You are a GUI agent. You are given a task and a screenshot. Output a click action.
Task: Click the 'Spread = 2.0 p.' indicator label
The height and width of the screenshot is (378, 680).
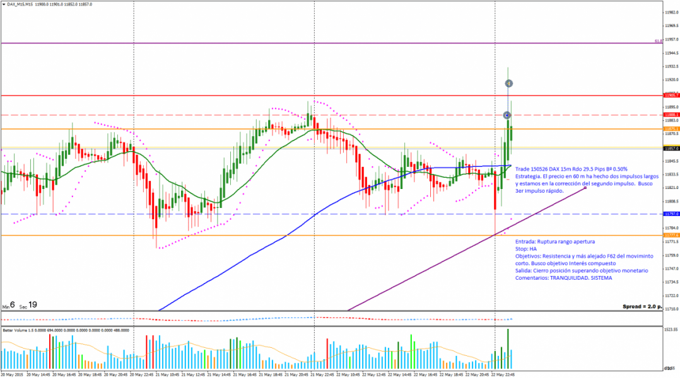tap(640, 306)
